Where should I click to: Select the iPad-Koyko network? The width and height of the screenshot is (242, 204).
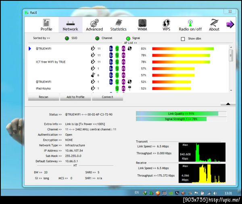[x=128, y=89]
